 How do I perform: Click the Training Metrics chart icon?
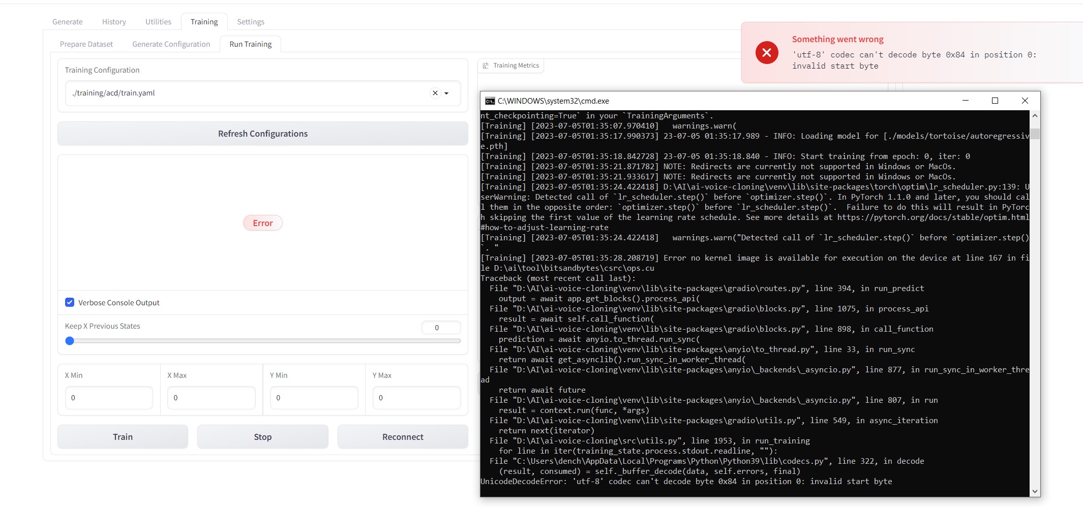tap(486, 66)
